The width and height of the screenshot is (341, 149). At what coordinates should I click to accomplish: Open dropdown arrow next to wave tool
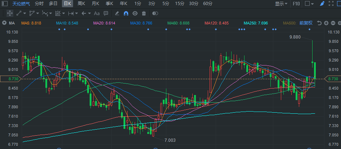click(51, 13)
